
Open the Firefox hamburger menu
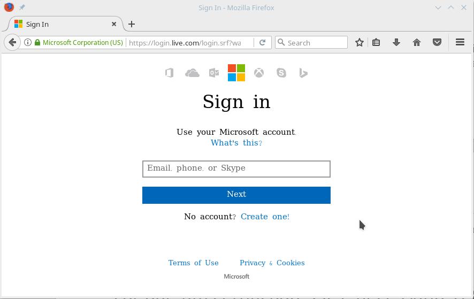tap(460, 42)
